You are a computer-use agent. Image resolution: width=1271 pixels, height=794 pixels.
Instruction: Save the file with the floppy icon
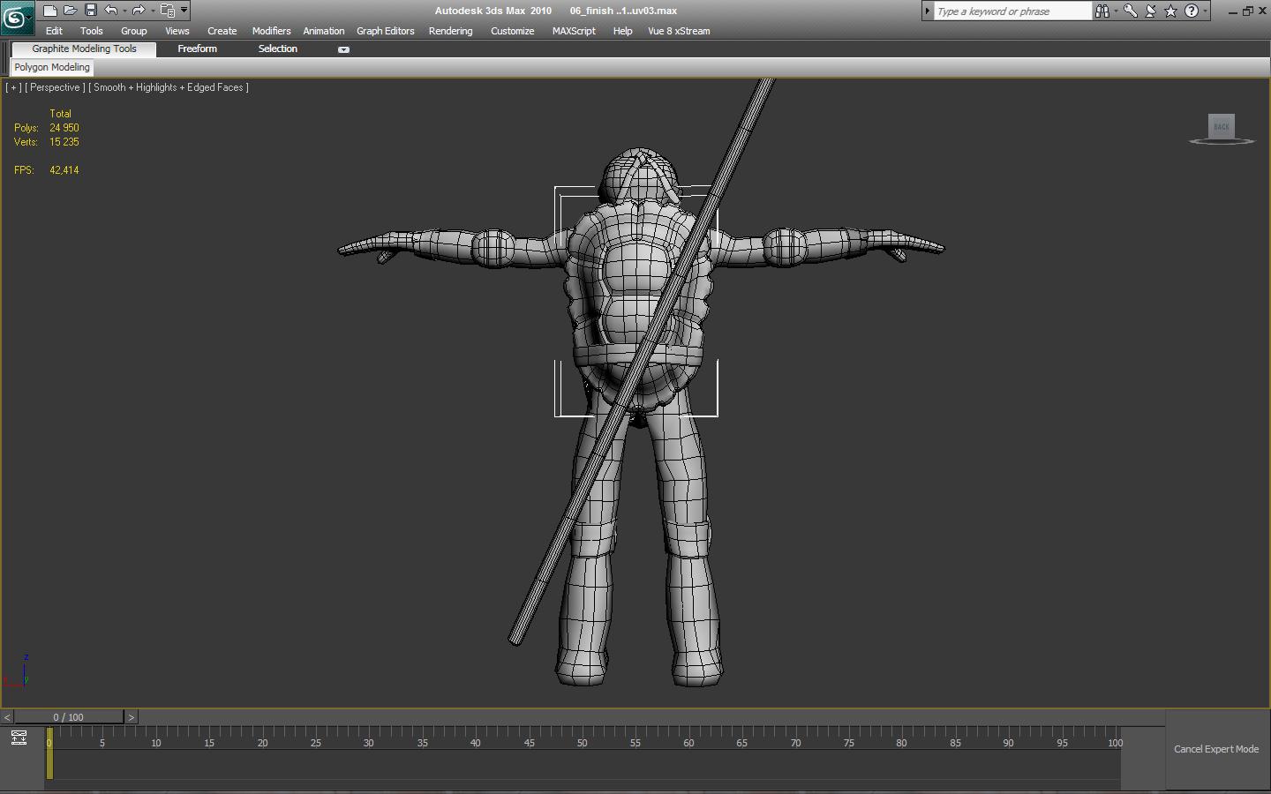tap(90, 11)
